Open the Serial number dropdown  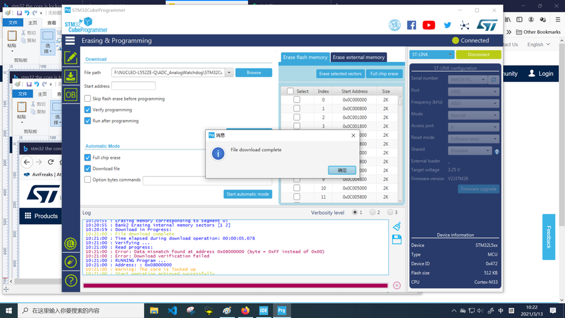click(x=468, y=79)
